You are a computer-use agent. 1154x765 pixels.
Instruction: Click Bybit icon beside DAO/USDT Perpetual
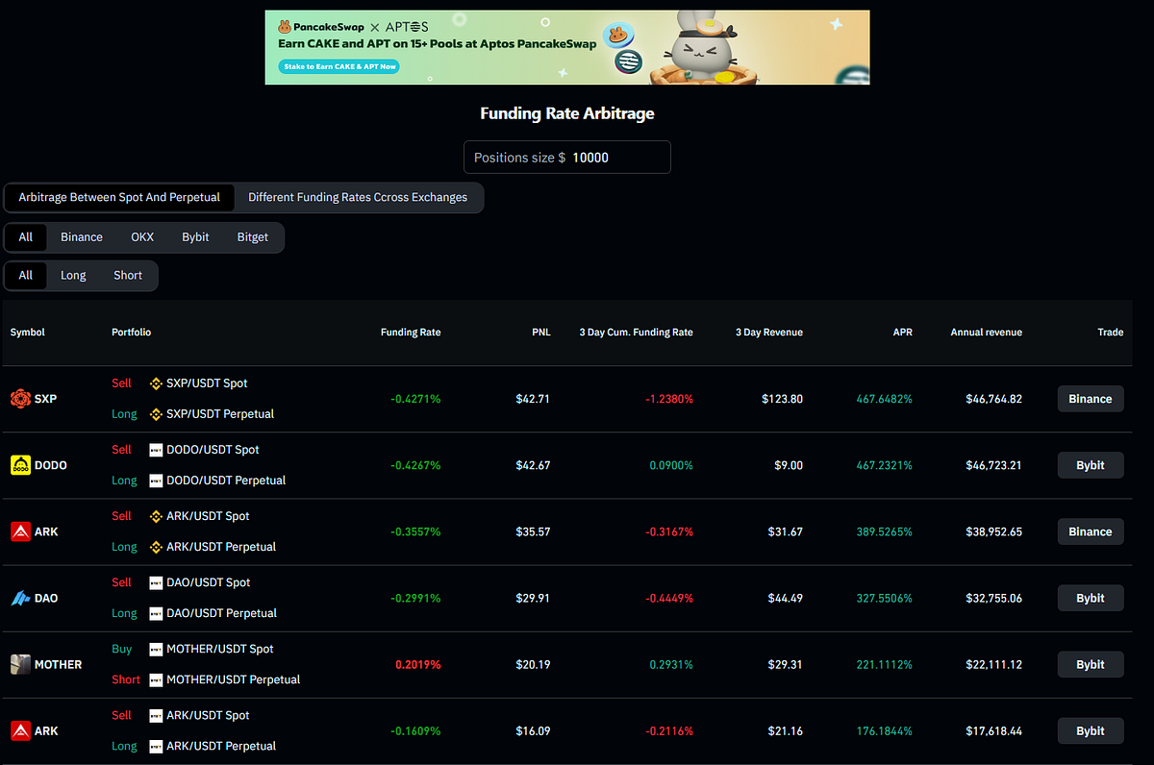click(156, 613)
